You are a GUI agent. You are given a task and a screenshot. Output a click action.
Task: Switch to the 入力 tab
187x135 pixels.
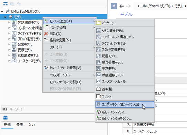pyautogui.click(x=32, y=125)
